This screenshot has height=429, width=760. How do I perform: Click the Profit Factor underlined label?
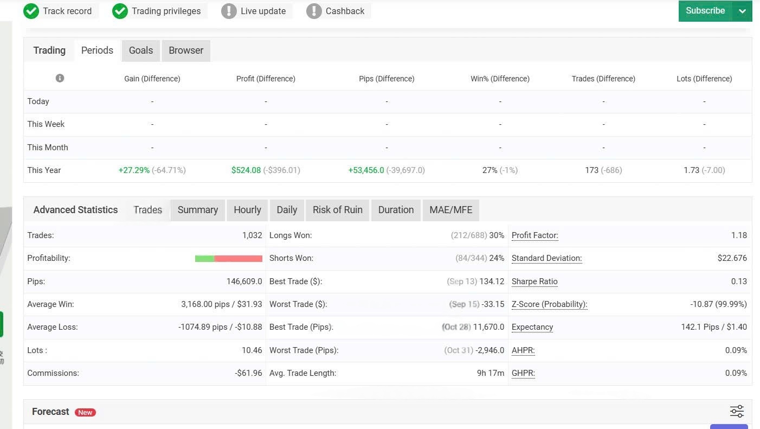pyautogui.click(x=534, y=235)
